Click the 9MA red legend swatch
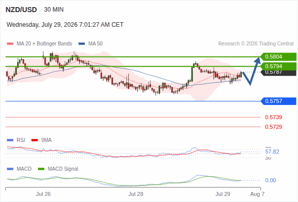 34,140
